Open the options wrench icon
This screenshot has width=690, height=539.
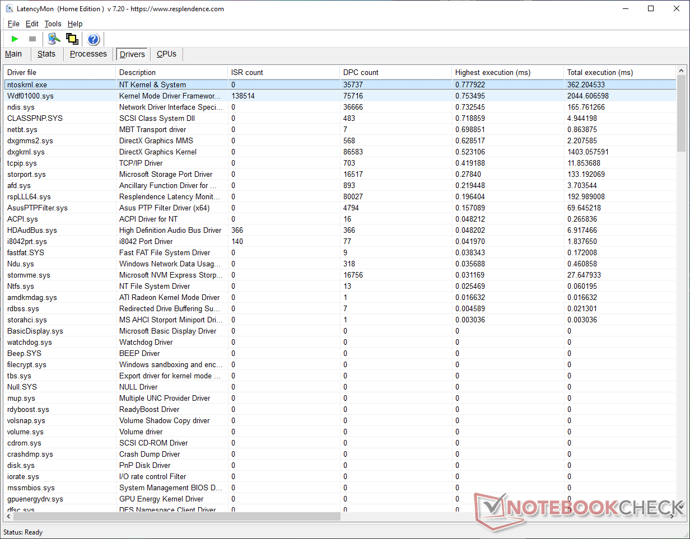coord(54,39)
